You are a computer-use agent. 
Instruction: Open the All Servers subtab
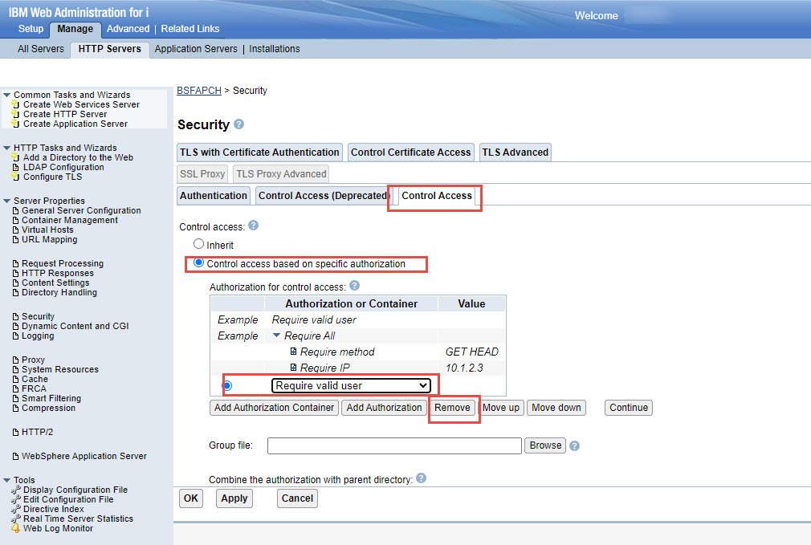41,49
